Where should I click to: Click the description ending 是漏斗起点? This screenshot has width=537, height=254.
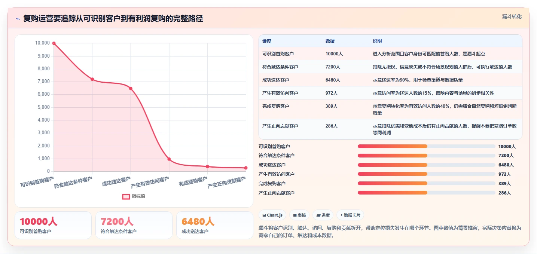pos(429,54)
